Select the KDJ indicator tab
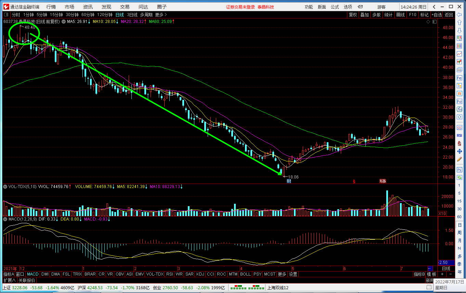This screenshot has height=293, width=466. pyautogui.click(x=200, y=274)
